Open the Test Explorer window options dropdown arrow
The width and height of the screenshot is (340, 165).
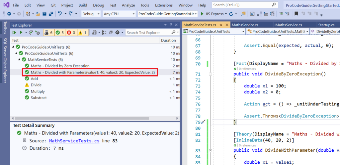coord(166,25)
